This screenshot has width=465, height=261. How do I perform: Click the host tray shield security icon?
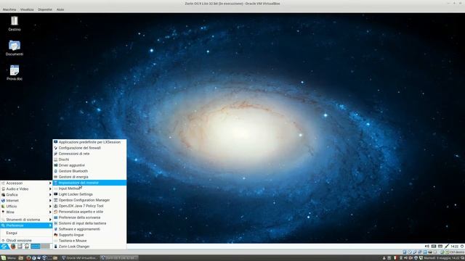point(416,258)
